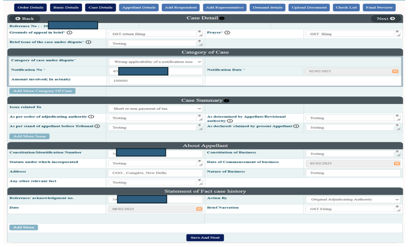
Task: Open Category of case under dispute dropdown
Action: click(156, 62)
